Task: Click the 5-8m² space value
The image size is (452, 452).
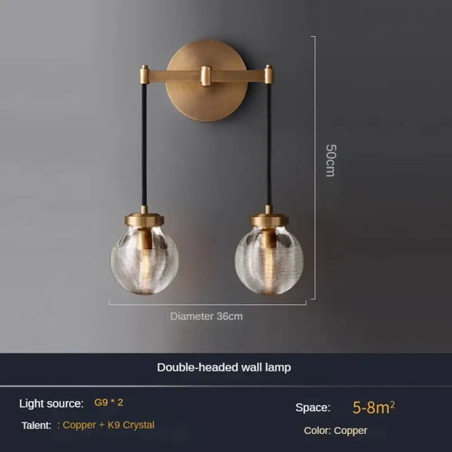Action: point(374,408)
